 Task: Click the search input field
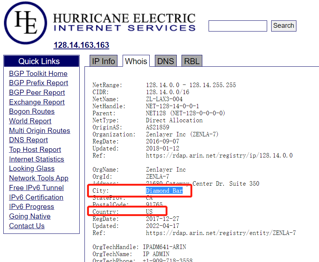pyautogui.click(x=237, y=26)
